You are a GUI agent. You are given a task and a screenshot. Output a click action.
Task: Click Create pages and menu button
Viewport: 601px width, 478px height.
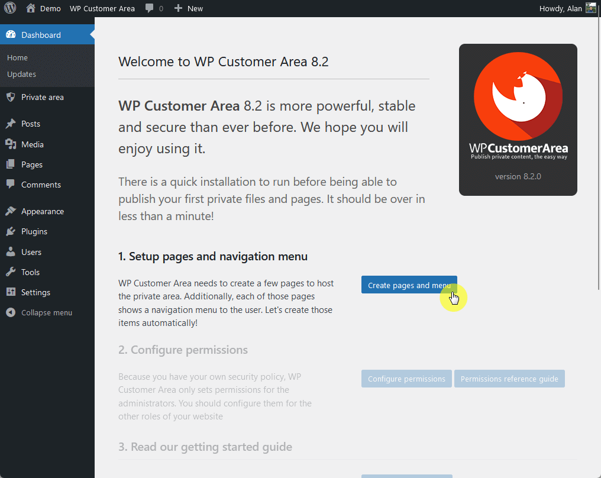(409, 285)
